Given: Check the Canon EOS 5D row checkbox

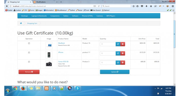Looking at the screenshot, I should 29,62.
